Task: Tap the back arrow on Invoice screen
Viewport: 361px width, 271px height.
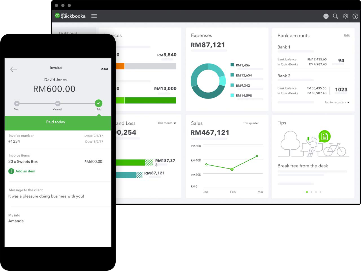Action: pos(14,69)
